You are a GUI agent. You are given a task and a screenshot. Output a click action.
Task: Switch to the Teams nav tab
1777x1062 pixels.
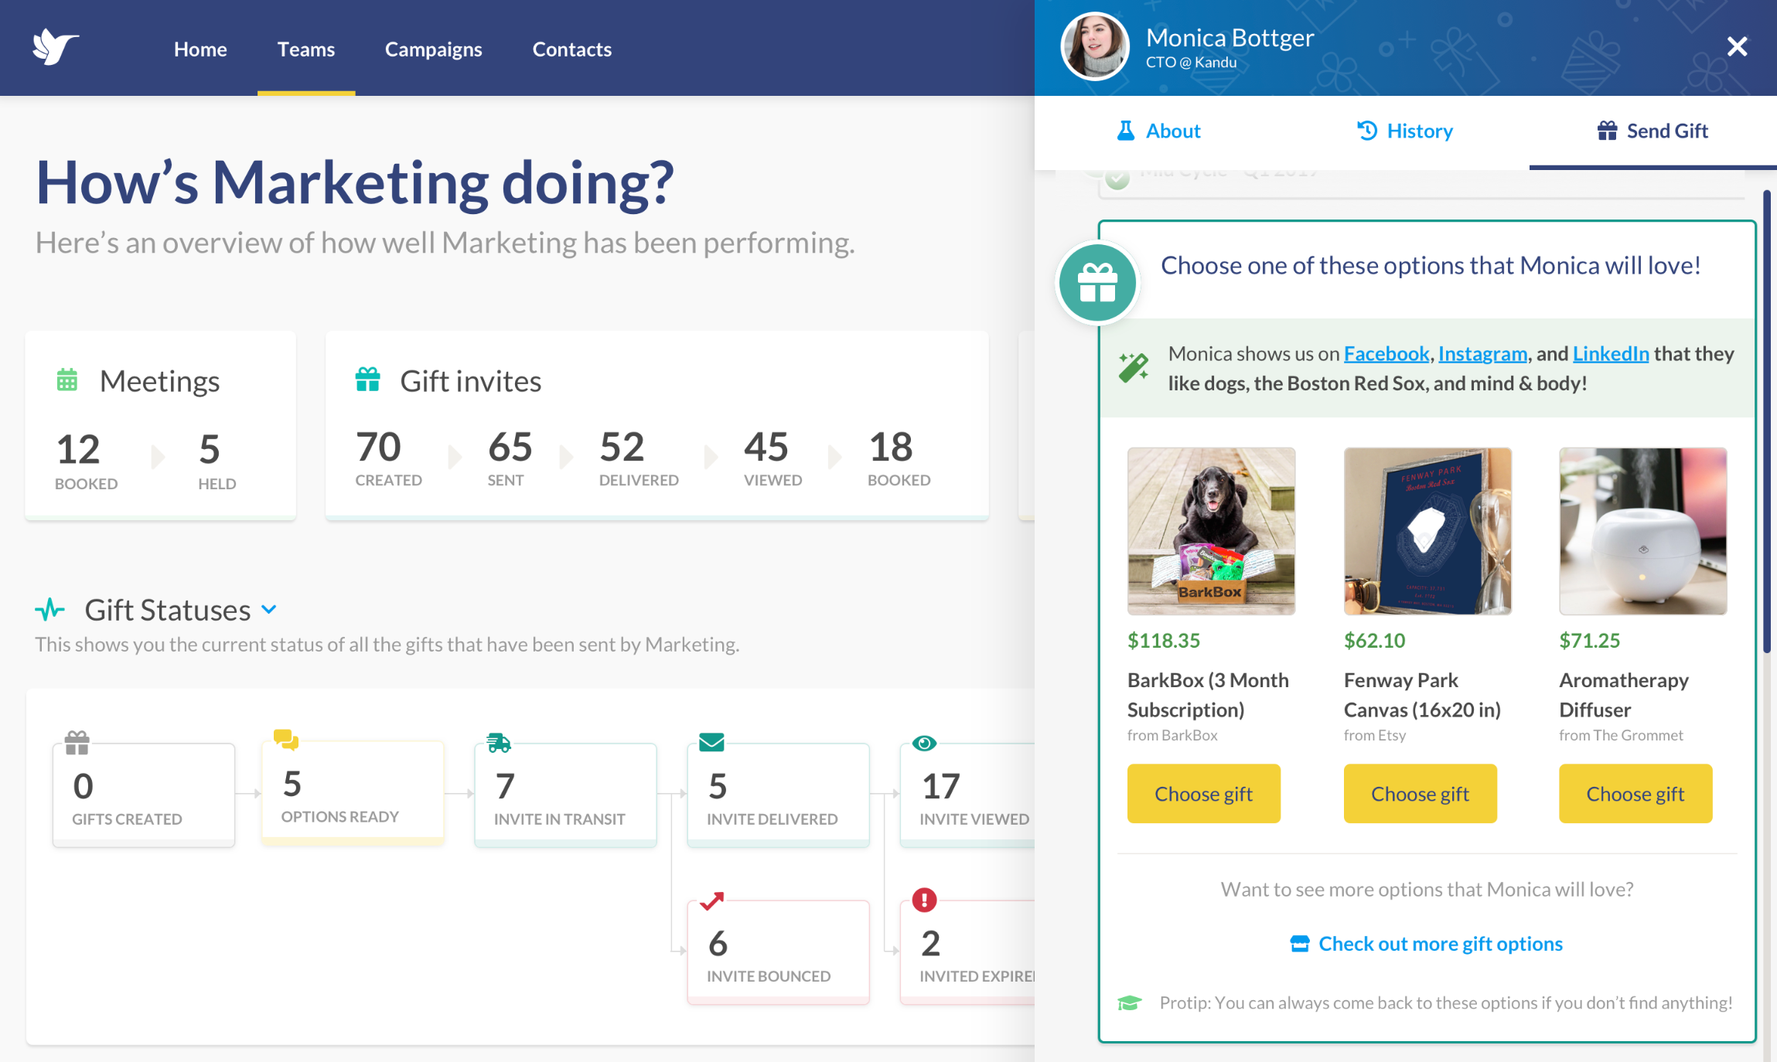[306, 49]
